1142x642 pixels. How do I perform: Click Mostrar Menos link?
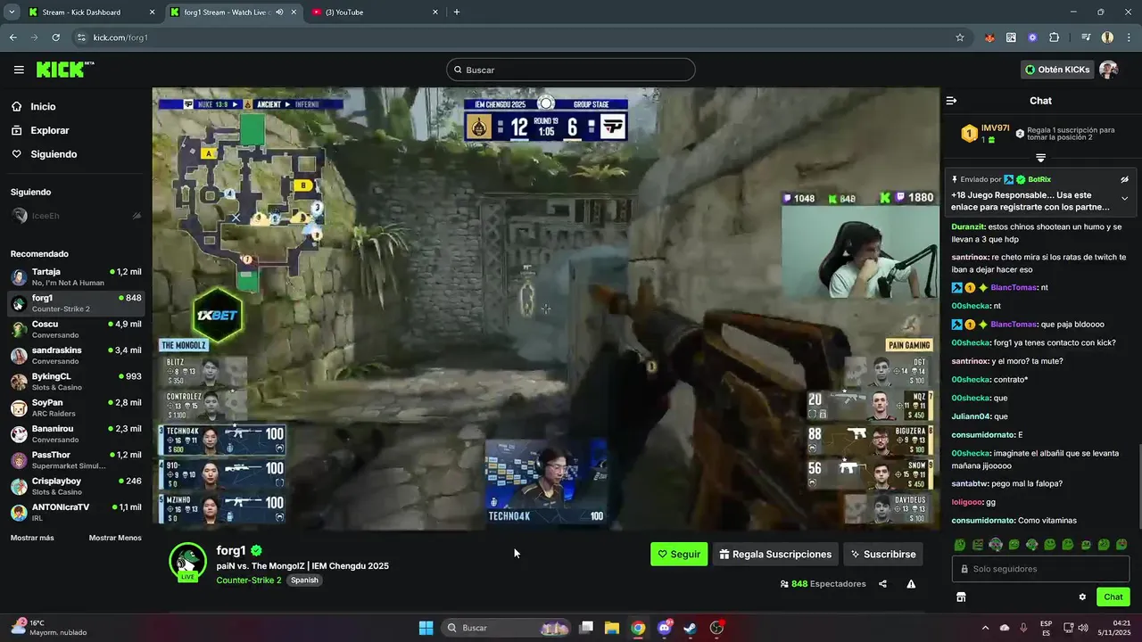[x=115, y=538]
